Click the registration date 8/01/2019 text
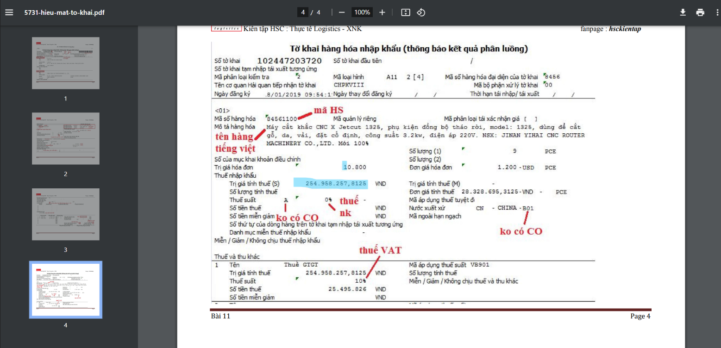This screenshot has width=721, height=348. [x=299, y=94]
